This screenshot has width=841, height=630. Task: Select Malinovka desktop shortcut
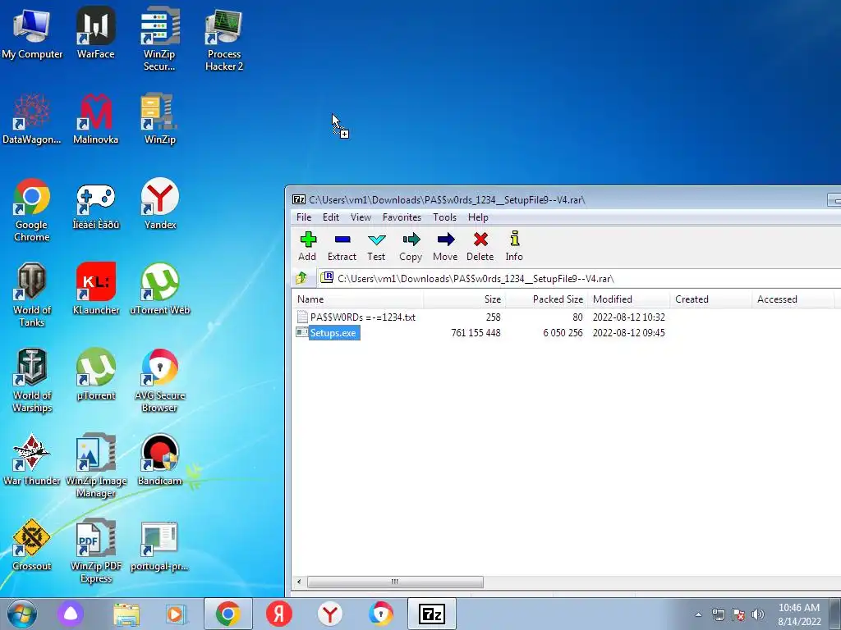(x=95, y=119)
